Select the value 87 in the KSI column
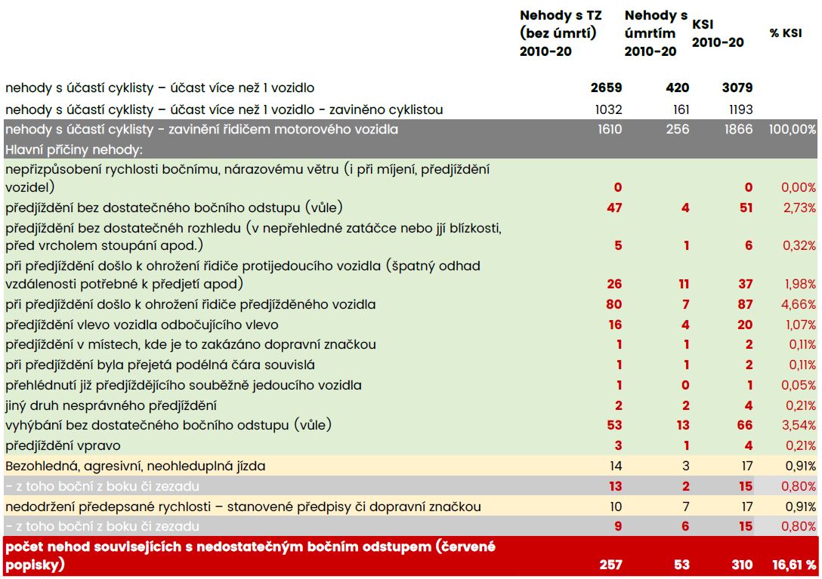 745,304
